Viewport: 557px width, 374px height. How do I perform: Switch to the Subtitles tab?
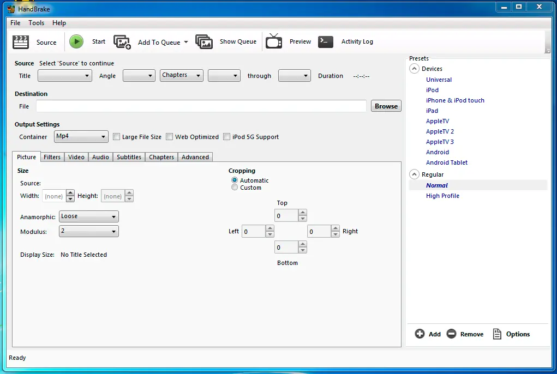pyautogui.click(x=129, y=157)
